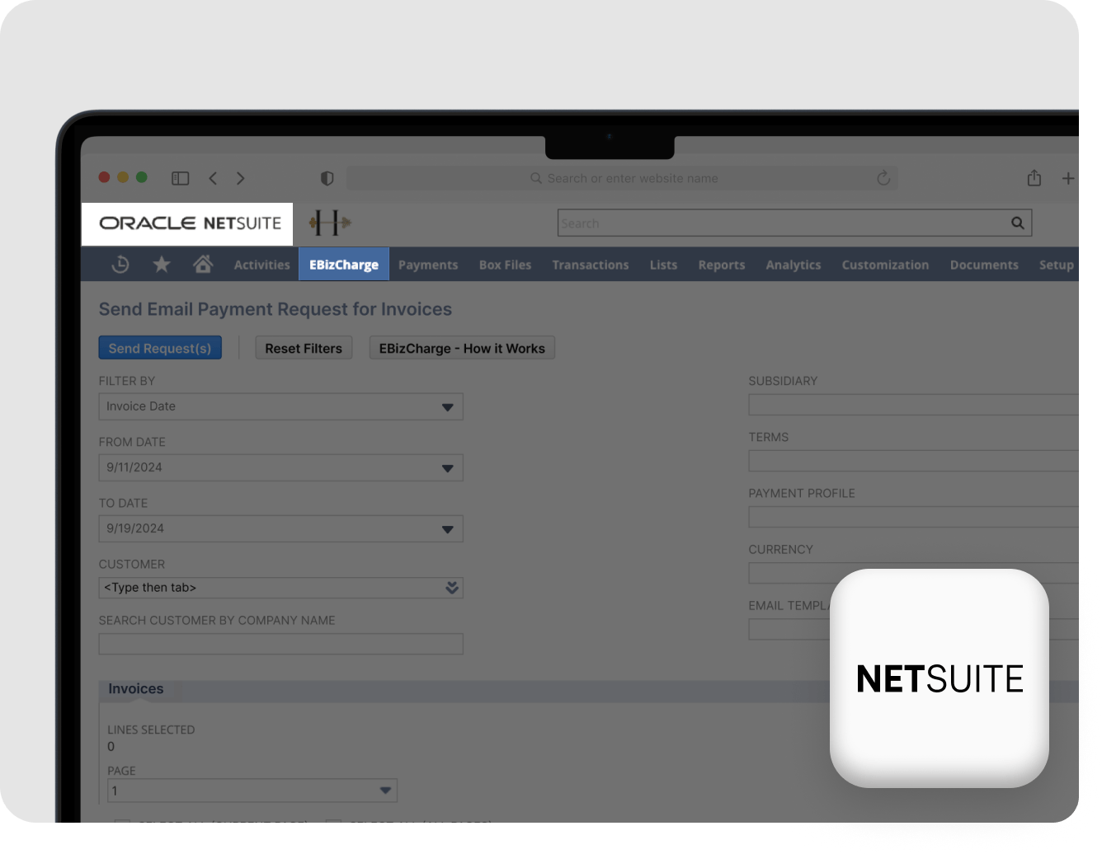The width and height of the screenshot is (1102, 854).
Task: Open the Shortcuts star icon
Action: point(162,265)
